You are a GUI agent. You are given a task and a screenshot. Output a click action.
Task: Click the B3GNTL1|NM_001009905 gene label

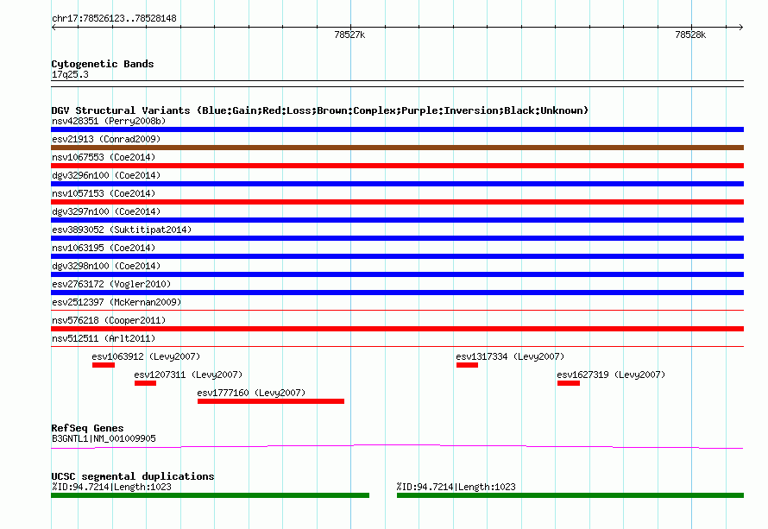(104, 438)
